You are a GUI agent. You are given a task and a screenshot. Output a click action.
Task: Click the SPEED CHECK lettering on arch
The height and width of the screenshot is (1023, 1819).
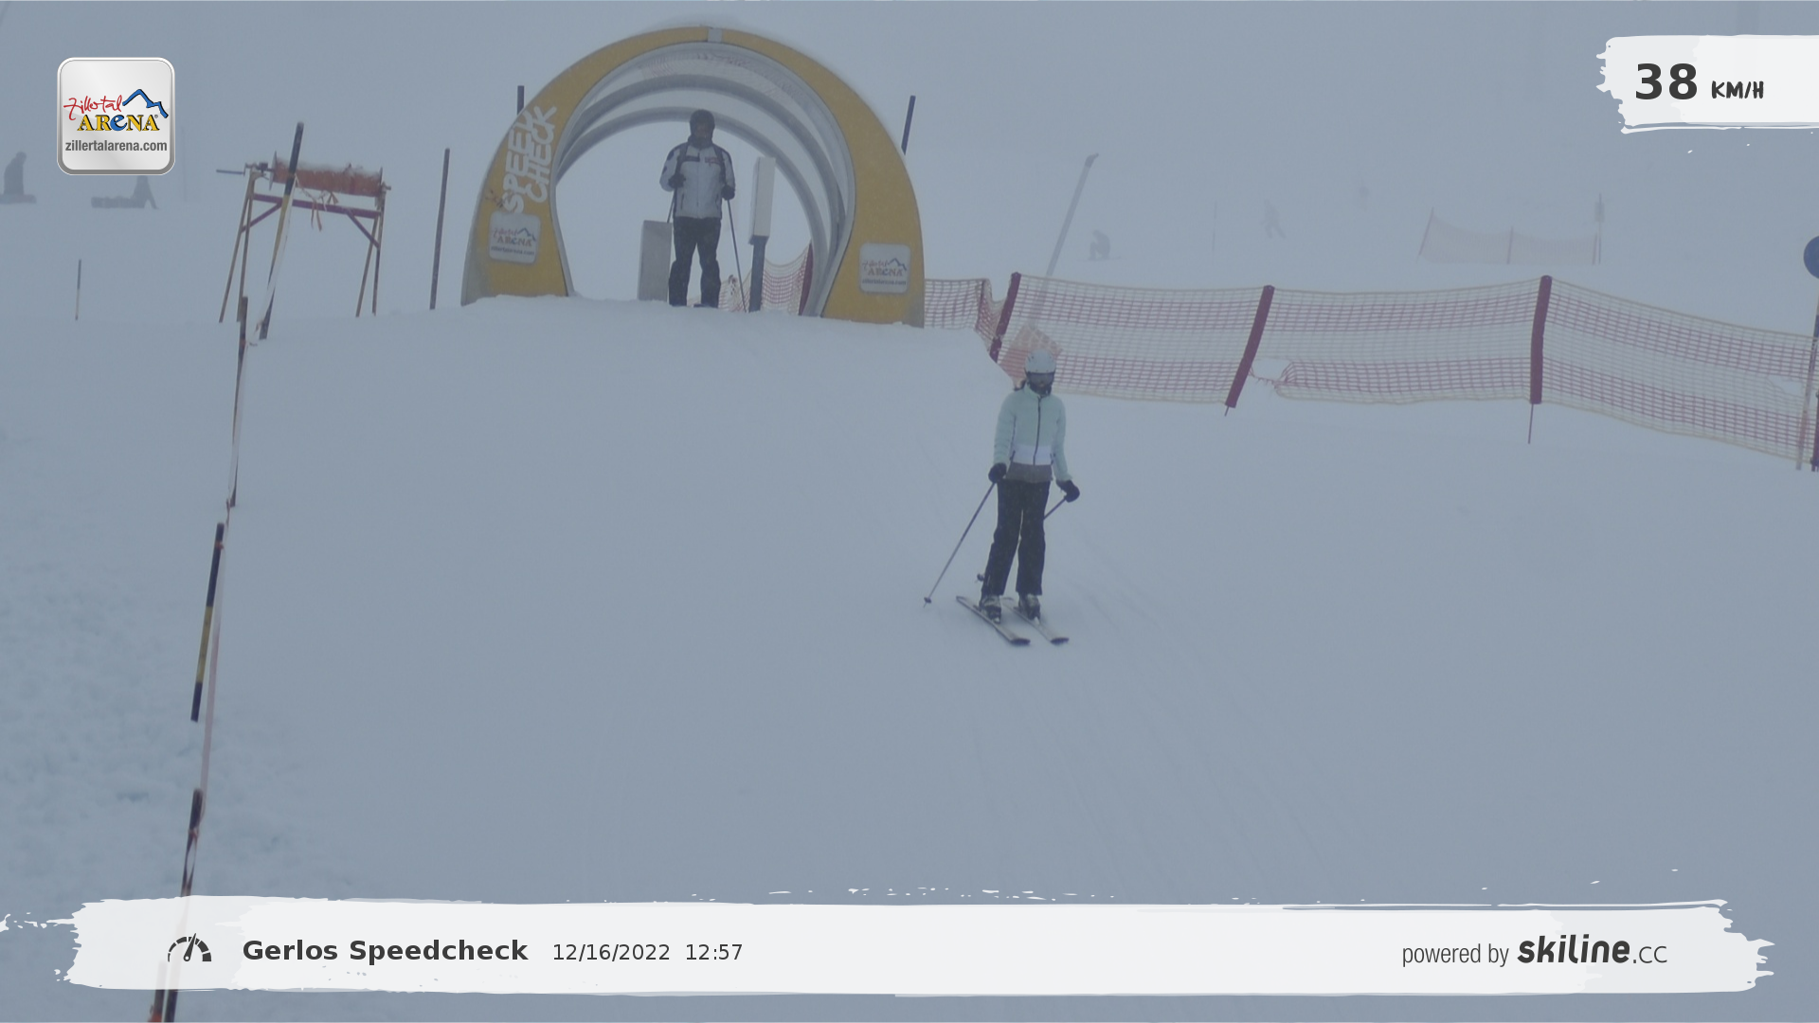pyautogui.click(x=528, y=158)
